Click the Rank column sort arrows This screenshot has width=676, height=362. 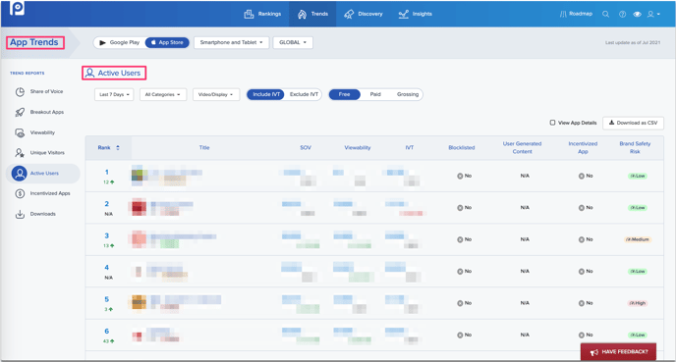(x=118, y=147)
